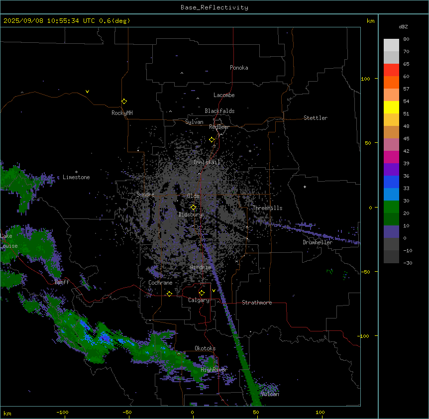Select the yellow diamond marker south of RedDeer

tap(212, 140)
